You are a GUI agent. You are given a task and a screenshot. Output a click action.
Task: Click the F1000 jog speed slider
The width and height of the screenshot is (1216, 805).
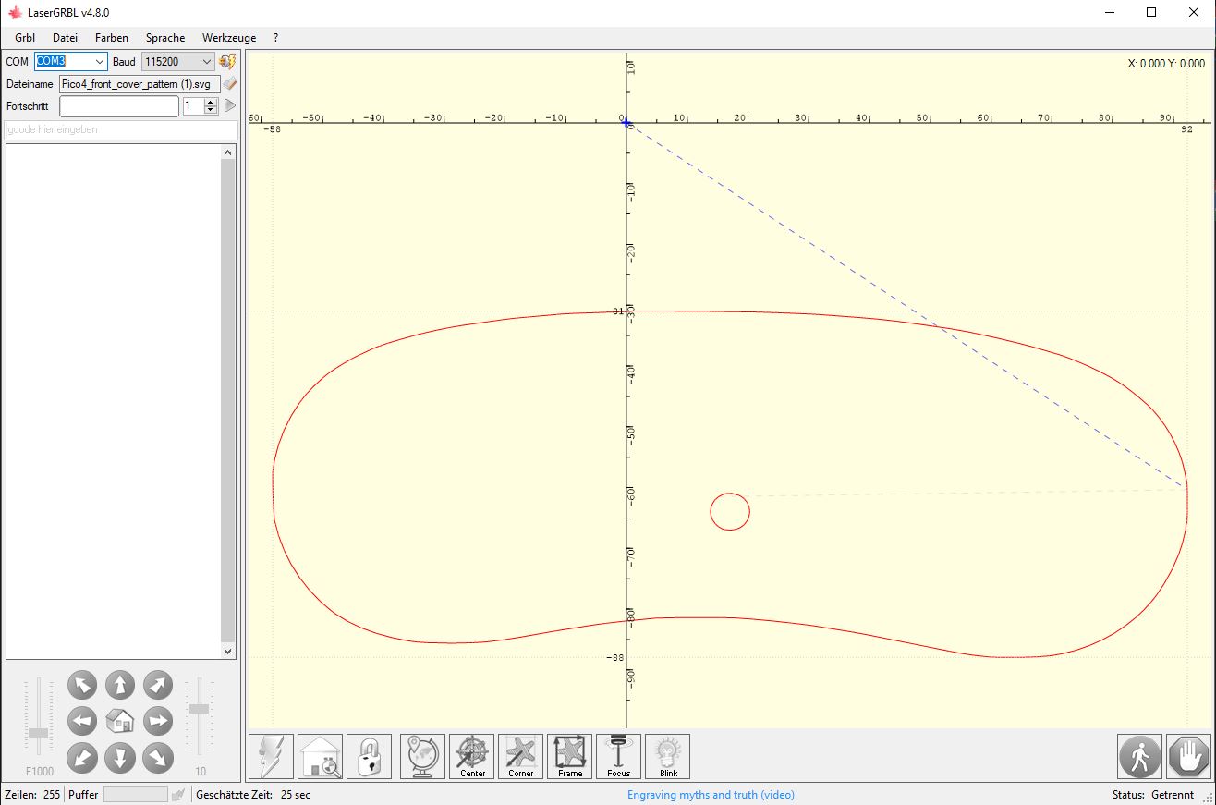39,732
